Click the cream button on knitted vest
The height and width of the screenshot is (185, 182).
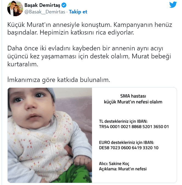tap(54, 141)
